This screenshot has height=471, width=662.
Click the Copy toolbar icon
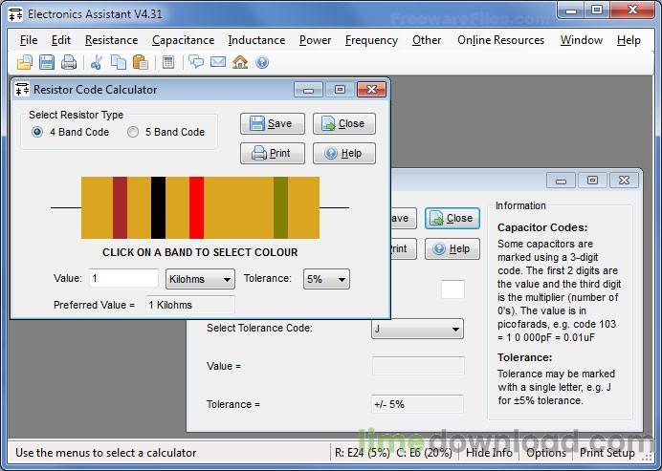click(119, 62)
